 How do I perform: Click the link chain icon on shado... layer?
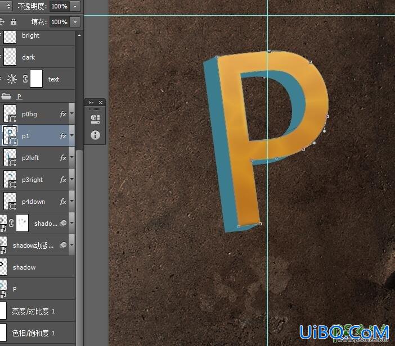(11, 224)
